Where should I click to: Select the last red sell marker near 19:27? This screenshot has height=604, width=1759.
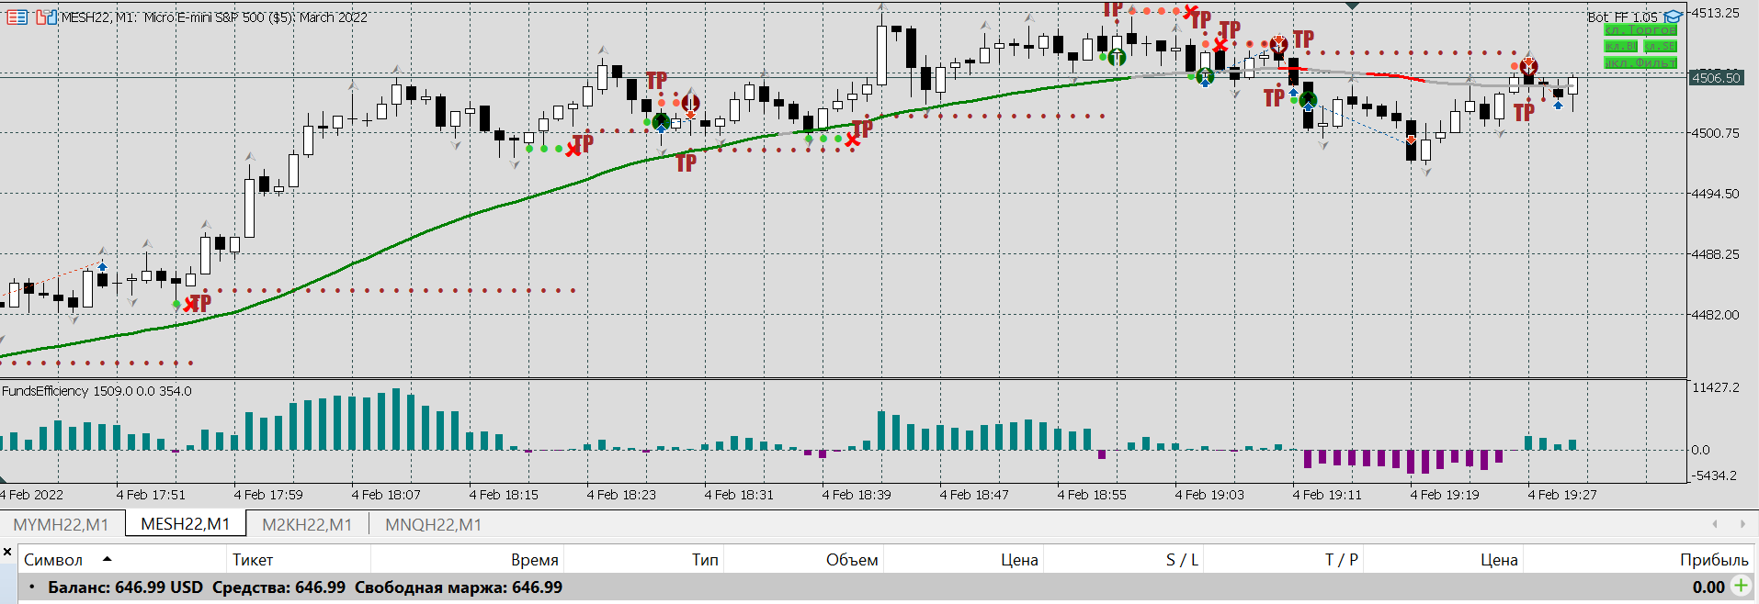click(x=1528, y=66)
